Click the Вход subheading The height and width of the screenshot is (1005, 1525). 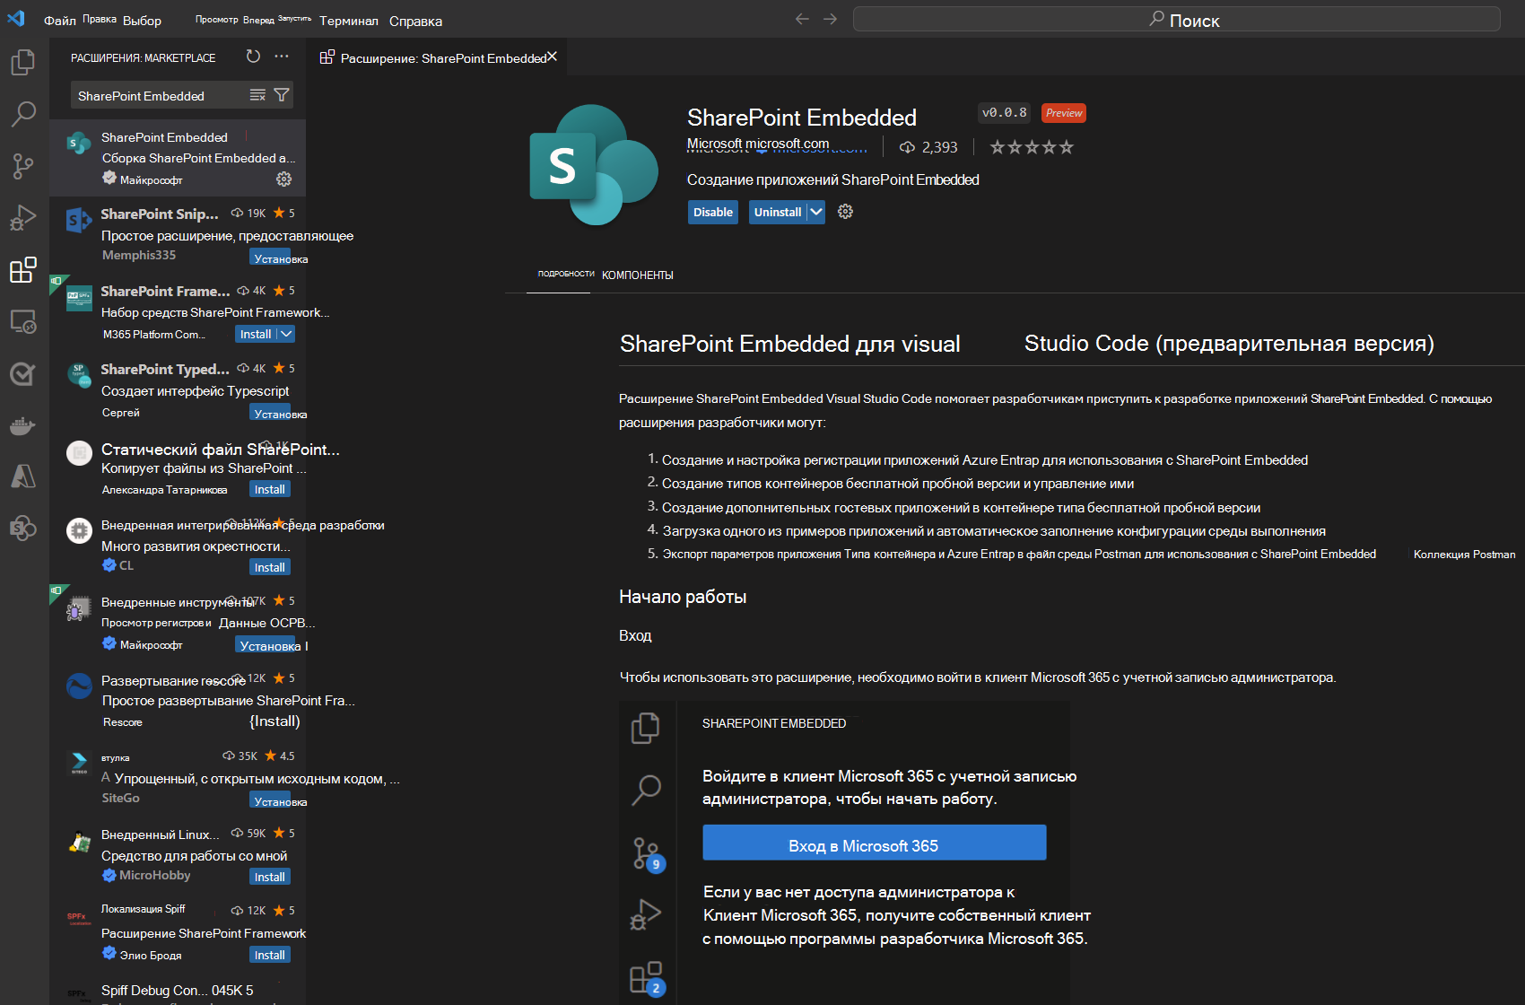point(635,635)
